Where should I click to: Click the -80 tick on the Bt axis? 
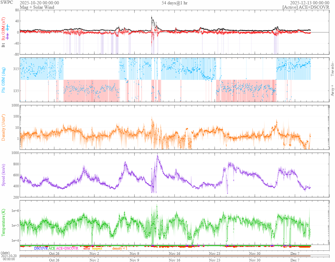[x=16, y=54]
